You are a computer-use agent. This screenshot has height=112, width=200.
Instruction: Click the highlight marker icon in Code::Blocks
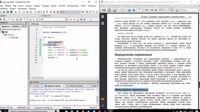pos(77,19)
